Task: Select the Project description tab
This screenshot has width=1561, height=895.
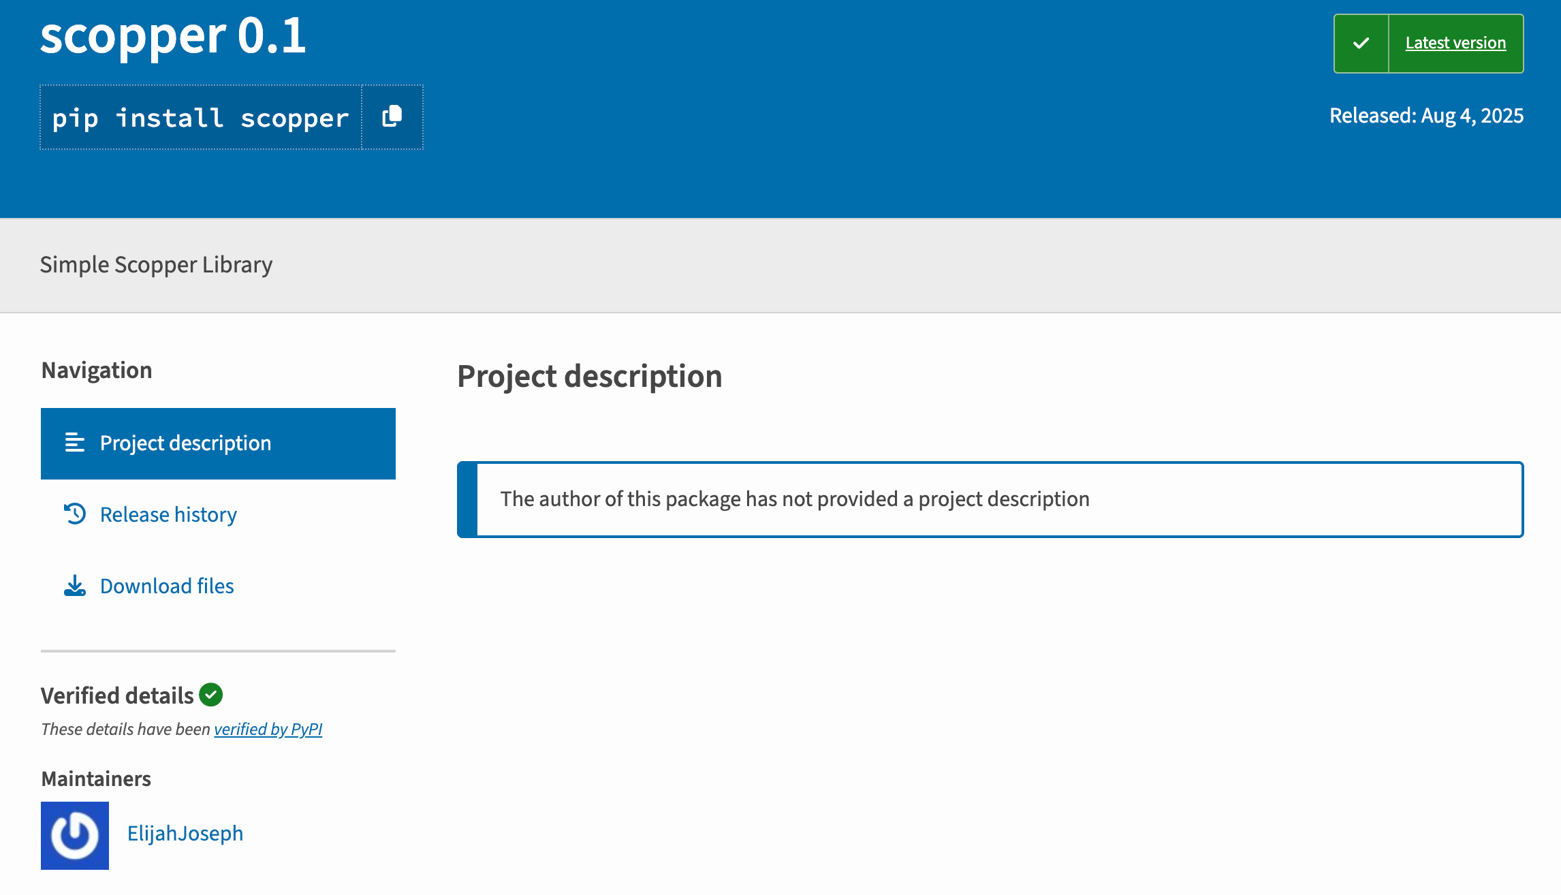Action: [x=218, y=443]
